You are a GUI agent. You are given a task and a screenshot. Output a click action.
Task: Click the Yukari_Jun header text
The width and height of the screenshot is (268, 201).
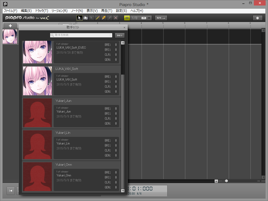(x=63, y=101)
